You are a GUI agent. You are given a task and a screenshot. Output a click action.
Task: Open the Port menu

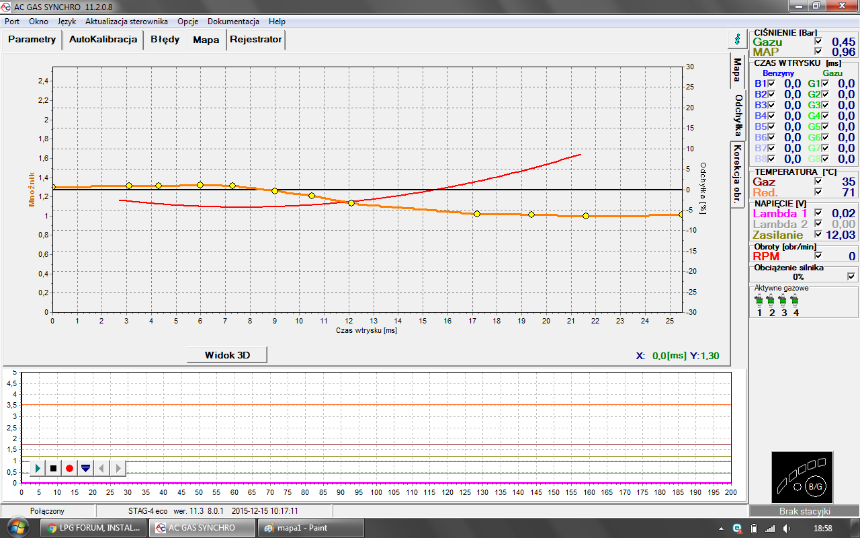tap(12, 22)
